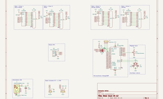Select the U1 IN-12B nixie tube
Image resolution: width=163 pixels, height=99 pixels.
(x=34, y=20)
